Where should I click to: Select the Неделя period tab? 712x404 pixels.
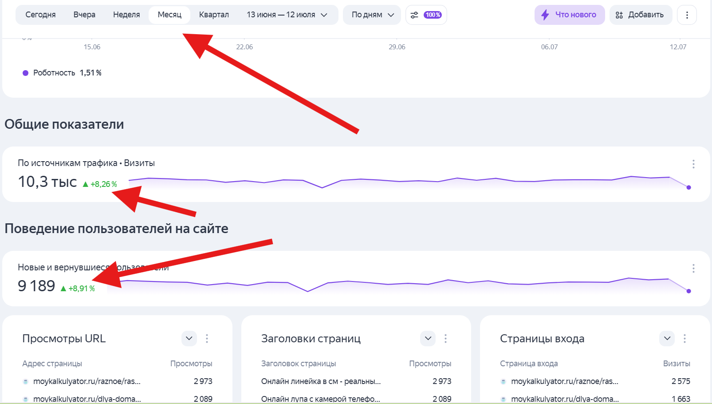[126, 15]
